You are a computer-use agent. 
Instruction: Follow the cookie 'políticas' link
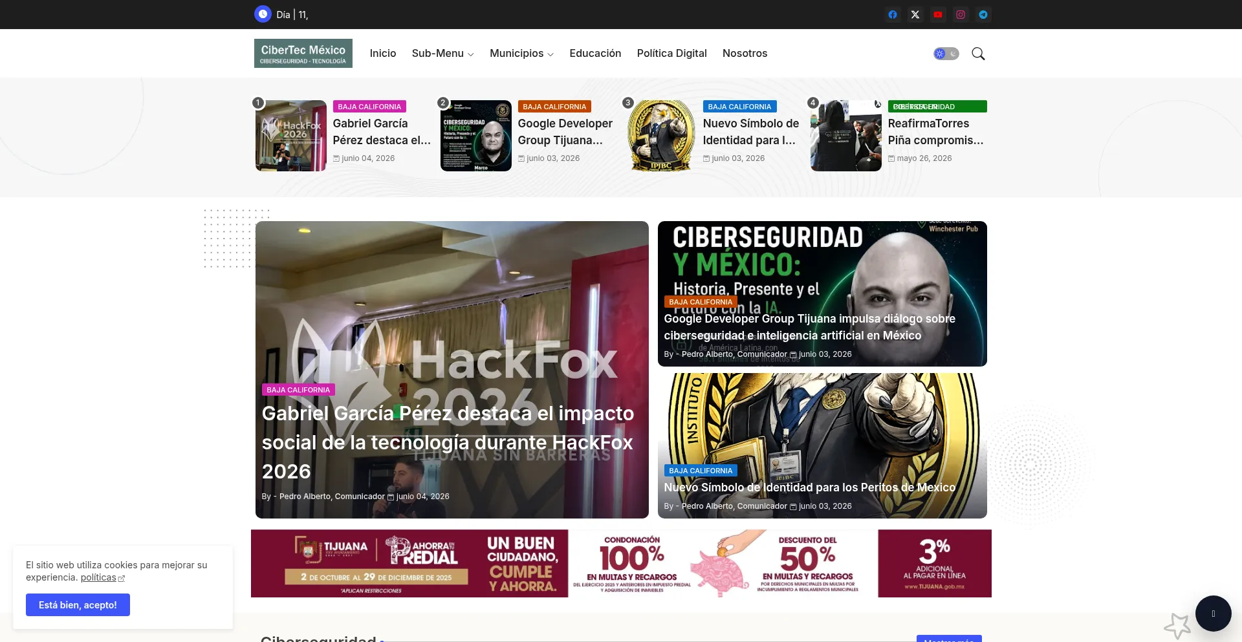tap(98, 577)
